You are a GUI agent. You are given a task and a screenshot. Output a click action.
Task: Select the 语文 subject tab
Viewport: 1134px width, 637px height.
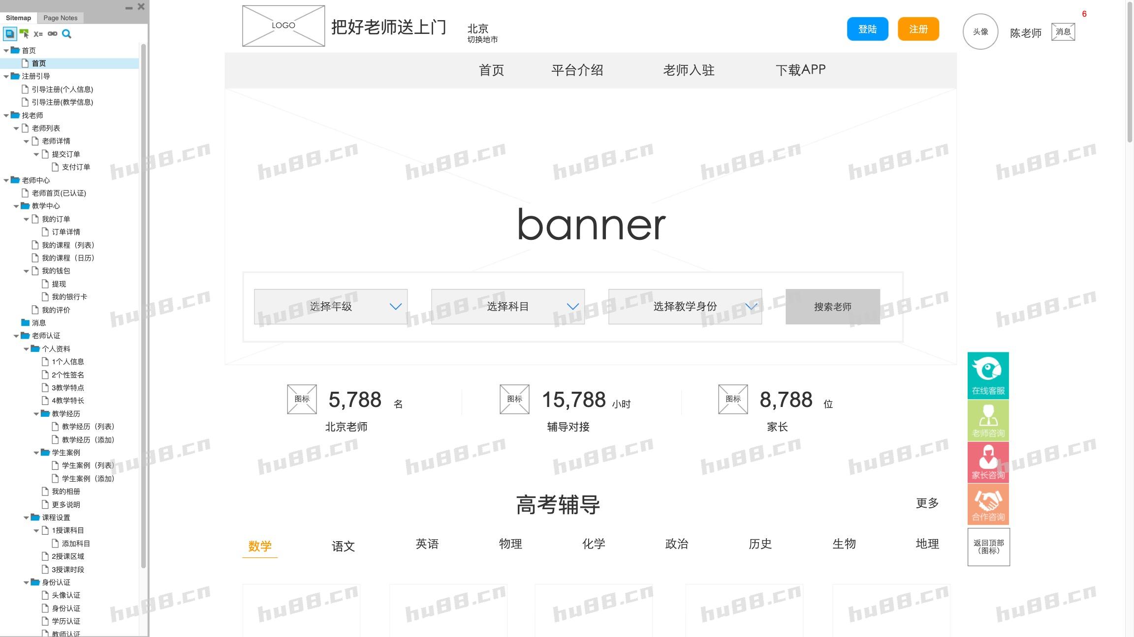343,546
